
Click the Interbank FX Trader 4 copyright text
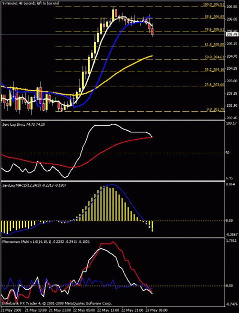[x=57, y=303]
